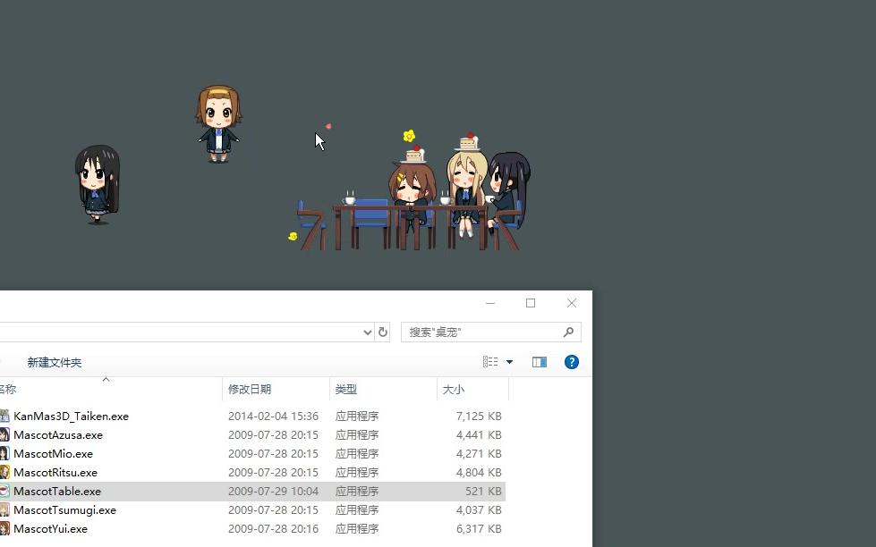
Task: Click the MascotTable.exe teacup icon
Action: pyautogui.click(x=6, y=491)
